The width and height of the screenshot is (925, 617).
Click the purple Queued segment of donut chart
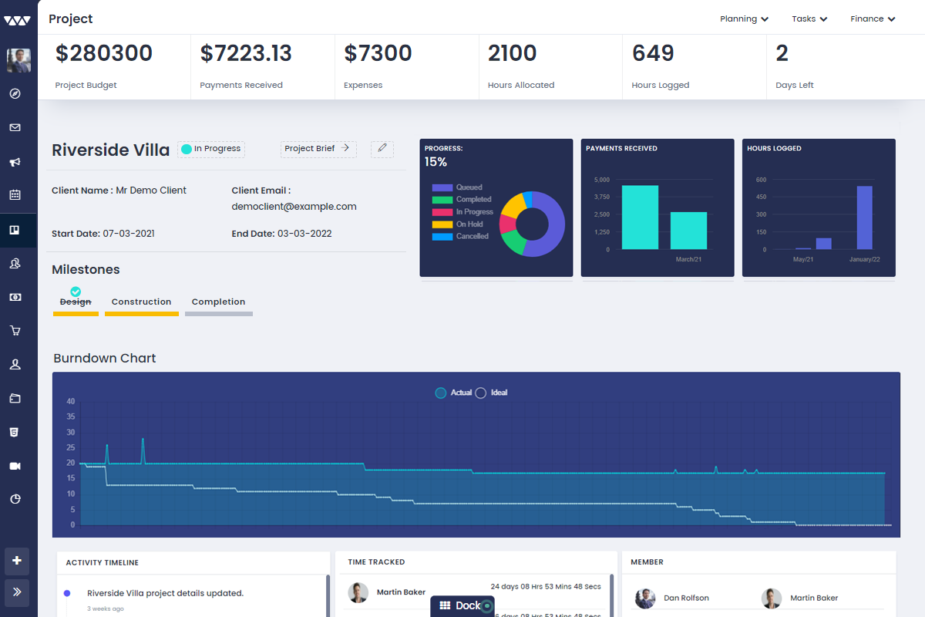tap(549, 224)
